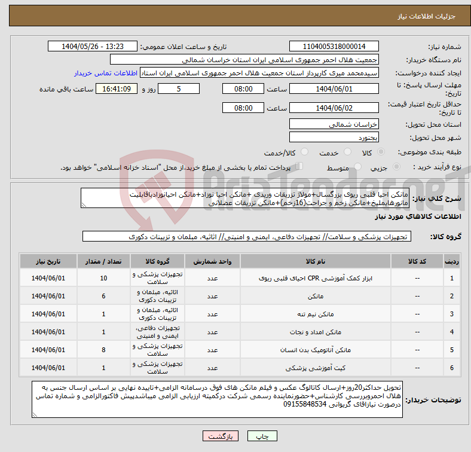Click the resize handle of the description textarea

[84, 205]
